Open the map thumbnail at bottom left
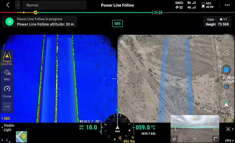 pyautogui.click(x=21, y=137)
